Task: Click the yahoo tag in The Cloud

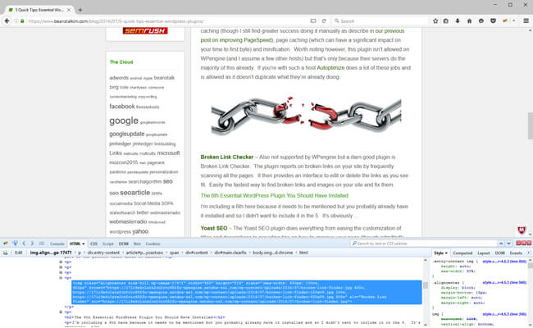Action: pos(140,231)
